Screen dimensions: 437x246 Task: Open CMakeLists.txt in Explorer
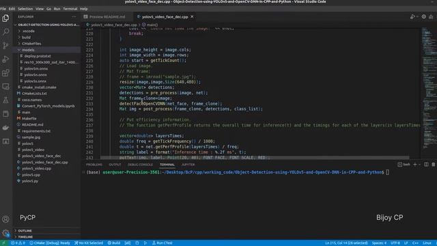[34, 94]
